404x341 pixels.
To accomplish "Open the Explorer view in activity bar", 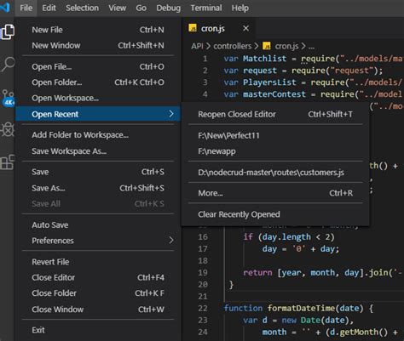I will (8, 31).
